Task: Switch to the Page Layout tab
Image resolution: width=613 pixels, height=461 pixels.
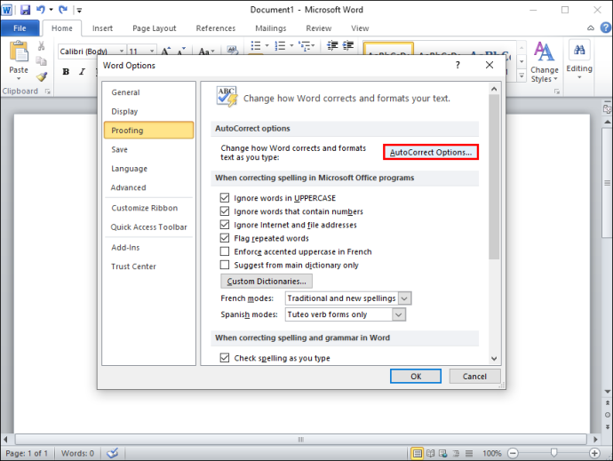Action: click(x=154, y=28)
